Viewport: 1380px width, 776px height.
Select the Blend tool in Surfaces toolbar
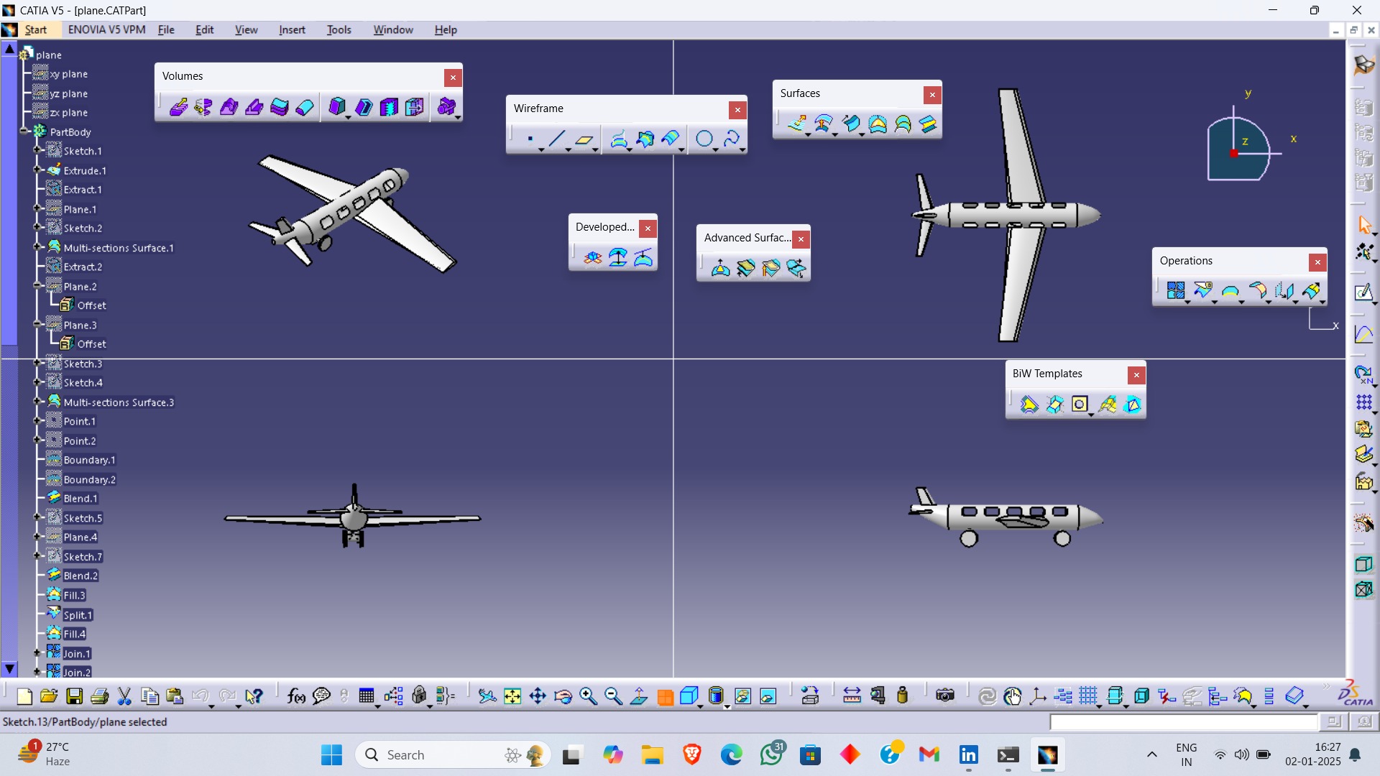click(928, 124)
